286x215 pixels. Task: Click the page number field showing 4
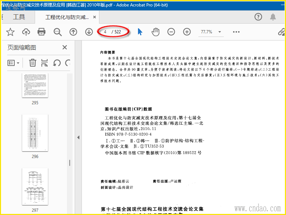click(x=105, y=32)
